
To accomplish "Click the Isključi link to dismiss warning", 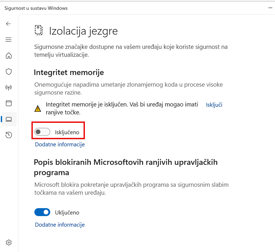I will coord(214,105).
